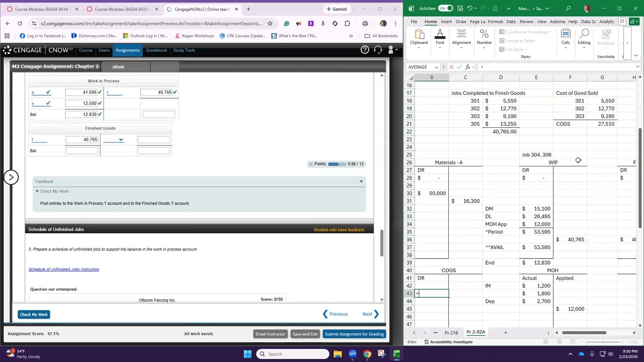Image resolution: width=644 pixels, height=362 pixels.
Task: Click the Page Break Preview status icon
Action: [x=572, y=342]
